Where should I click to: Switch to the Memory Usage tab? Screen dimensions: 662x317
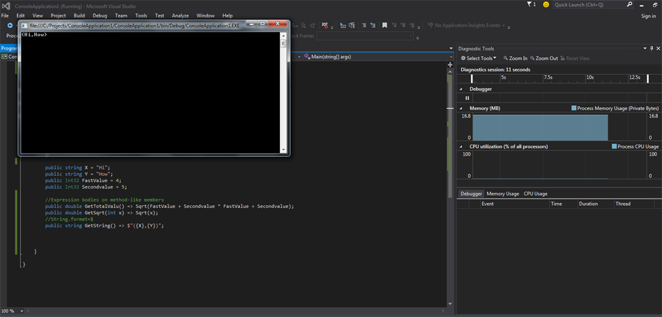click(x=502, y=193)
